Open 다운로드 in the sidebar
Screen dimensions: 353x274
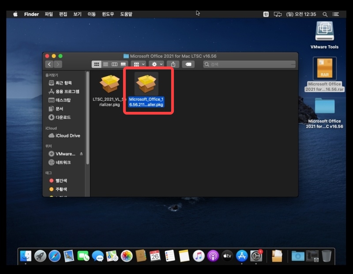60,117
